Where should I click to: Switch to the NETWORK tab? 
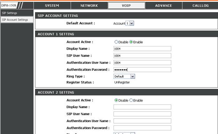point(89,6)
